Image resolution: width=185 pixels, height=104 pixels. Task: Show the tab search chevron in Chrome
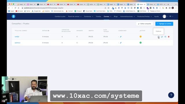pos(176,4)
